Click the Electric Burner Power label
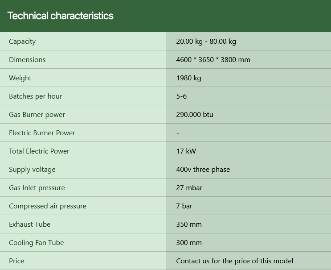This screenshot has width=331, height=270. pos(42,133)
